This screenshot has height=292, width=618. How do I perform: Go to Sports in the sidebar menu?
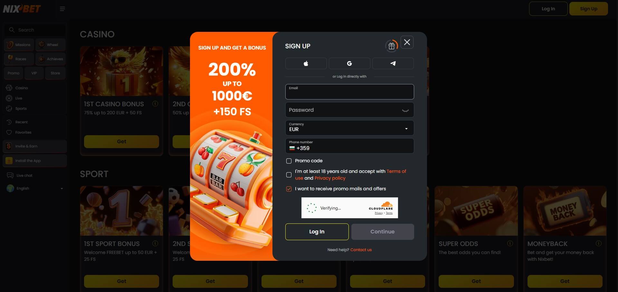tap(21, 108)
